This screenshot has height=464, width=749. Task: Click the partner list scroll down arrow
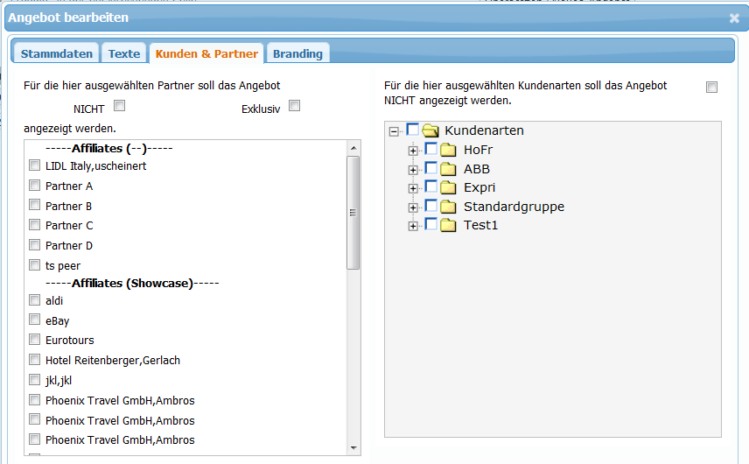[x=353, y=447]
